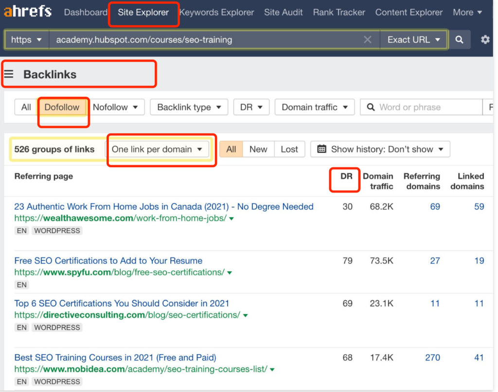Viewport: 498px width, 392px height.
Task: Open the Dashboard tab
Action: (x=86, y=12)
